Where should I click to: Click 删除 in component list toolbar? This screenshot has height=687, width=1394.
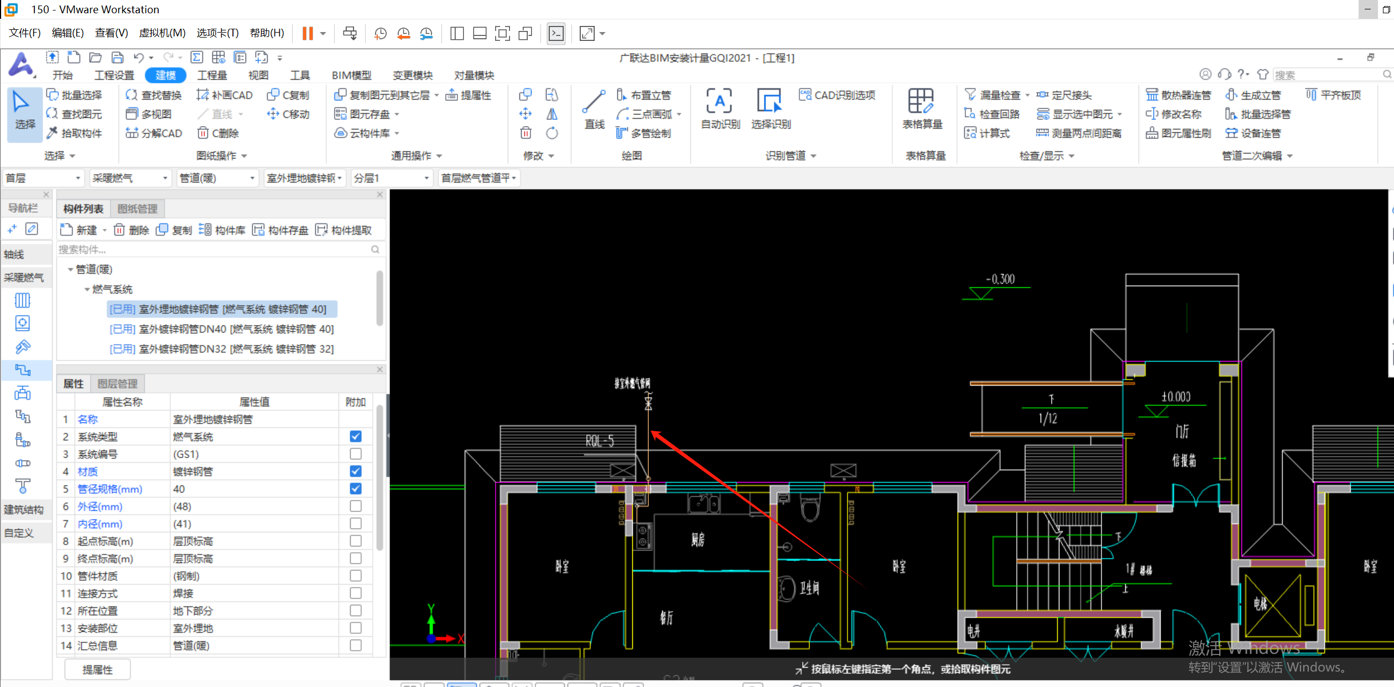[131, 230]
